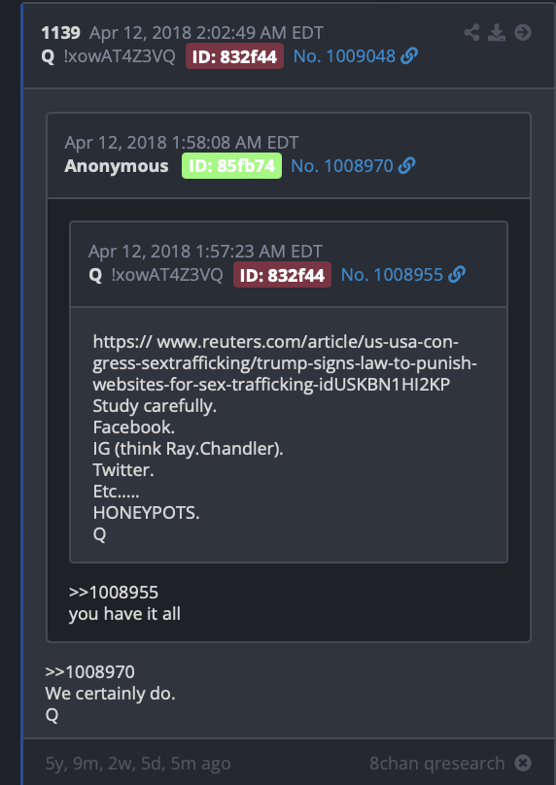Click the chain link icon next to No. 1008955
This screenshot has width=556, height=785.
click(x=457, y=274)
